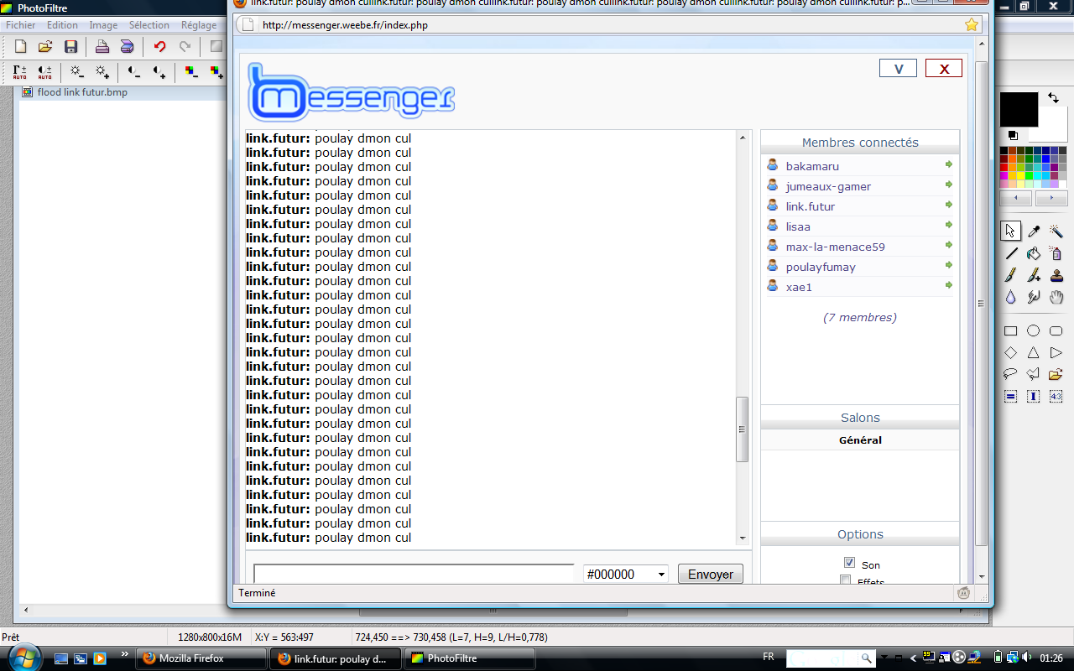This screenshot has width=1074, height=671.
Task: Undo the last action in PhotoFiltre
Action: (x=159, y=47)
